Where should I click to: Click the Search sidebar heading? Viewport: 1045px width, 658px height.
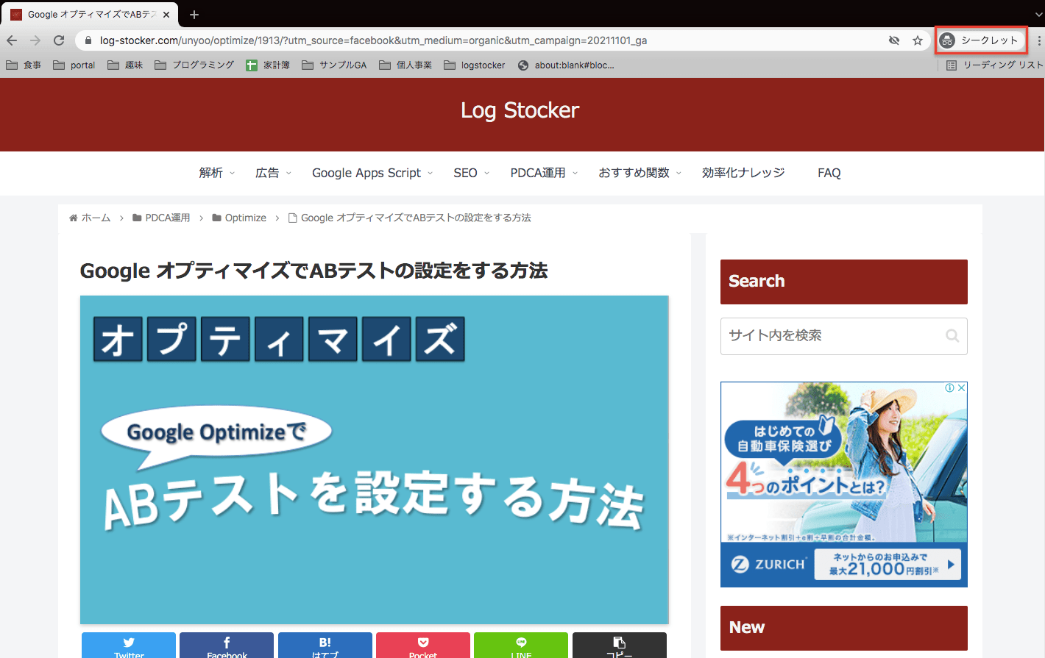point(844,282)
